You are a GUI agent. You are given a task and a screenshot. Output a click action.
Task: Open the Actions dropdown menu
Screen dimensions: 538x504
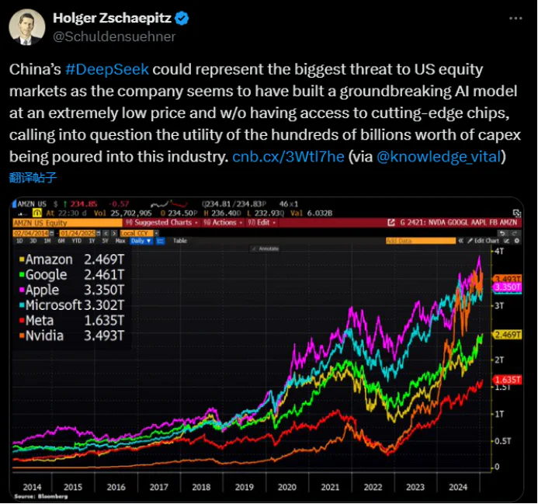click(x=223, y=223)
